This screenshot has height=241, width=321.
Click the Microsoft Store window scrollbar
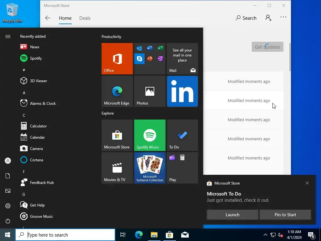coord(290,57)
